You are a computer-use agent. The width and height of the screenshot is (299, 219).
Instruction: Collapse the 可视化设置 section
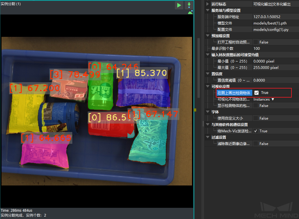pyautogui.click(x=208, y=87)
